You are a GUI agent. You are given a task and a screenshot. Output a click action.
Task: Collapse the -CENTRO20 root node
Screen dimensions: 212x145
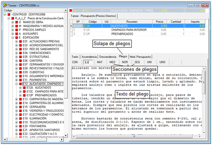(5, 14)
